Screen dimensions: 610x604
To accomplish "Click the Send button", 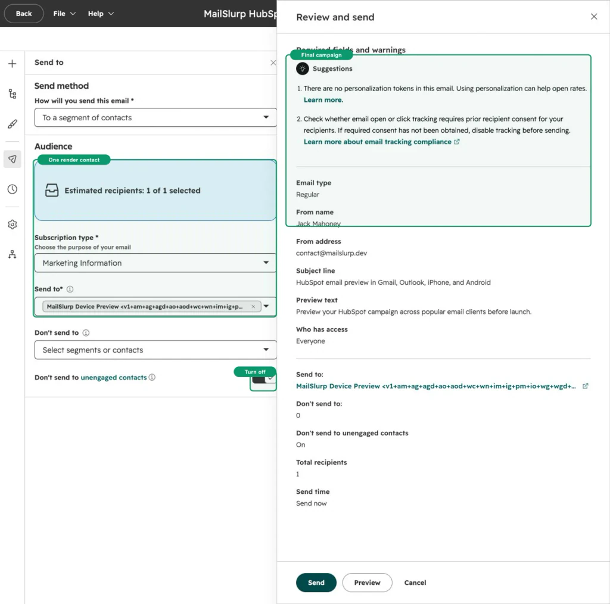I will (x=316, y=582).
